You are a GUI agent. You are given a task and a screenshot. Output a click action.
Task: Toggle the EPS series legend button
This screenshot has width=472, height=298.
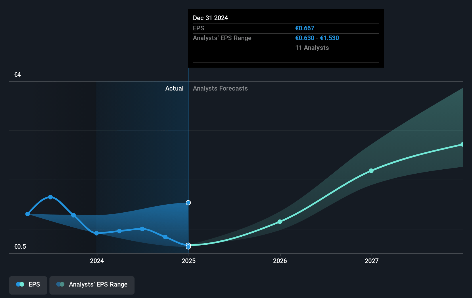[x=28, y=285]
